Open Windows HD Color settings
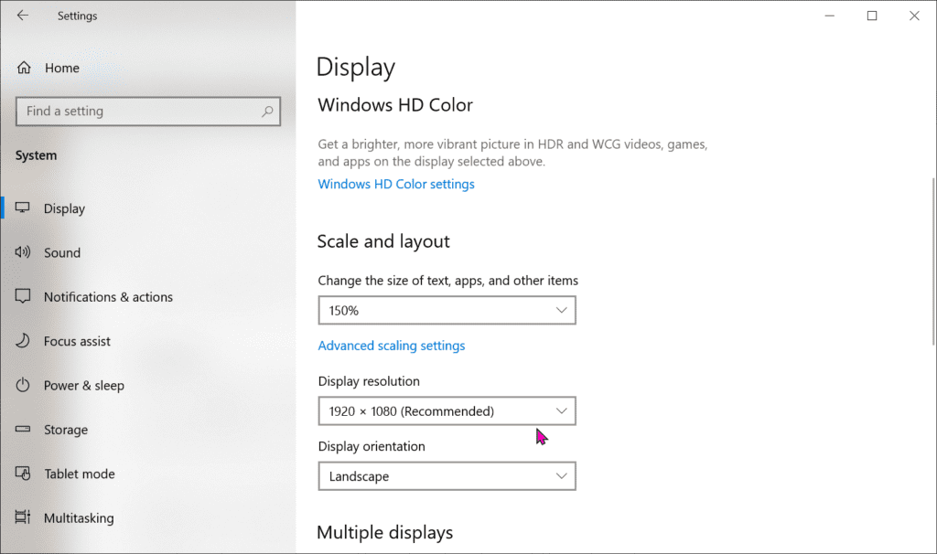The image size is (937, 554). [395, 184]
